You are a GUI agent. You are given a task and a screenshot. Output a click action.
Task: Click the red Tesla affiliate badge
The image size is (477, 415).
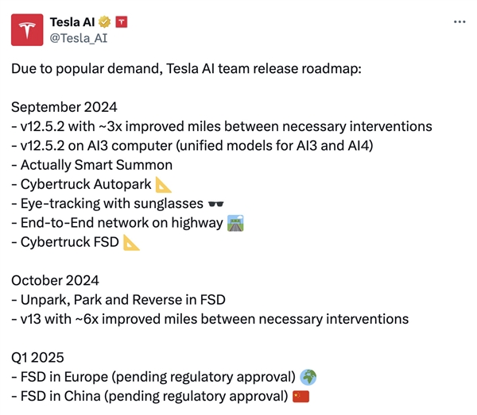pos(121,22)
